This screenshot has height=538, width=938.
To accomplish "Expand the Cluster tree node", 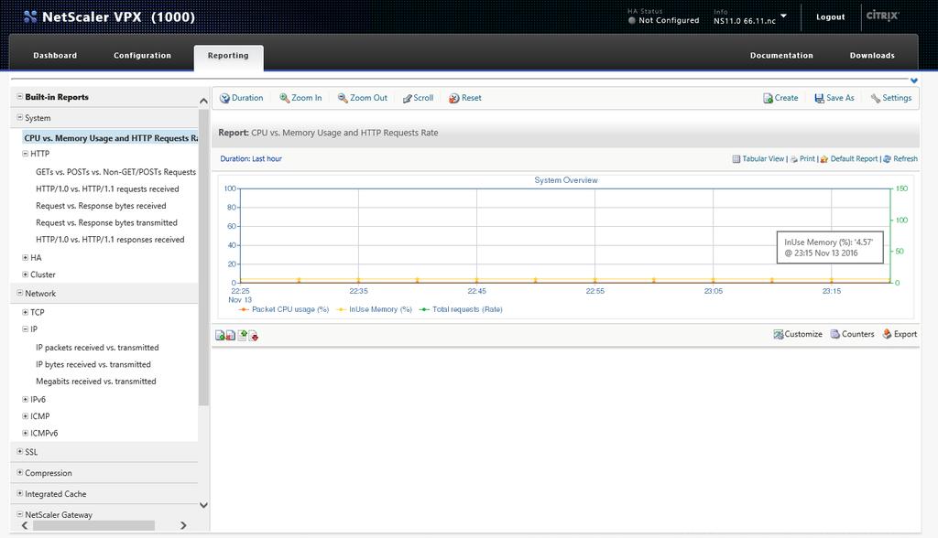I will click(25, 274).
